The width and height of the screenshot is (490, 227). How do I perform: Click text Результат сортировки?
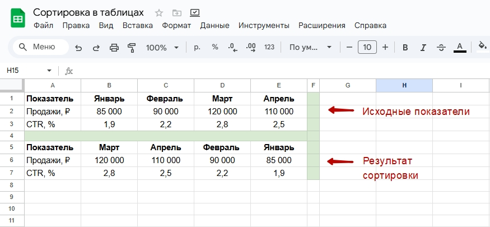coord(390,168)
